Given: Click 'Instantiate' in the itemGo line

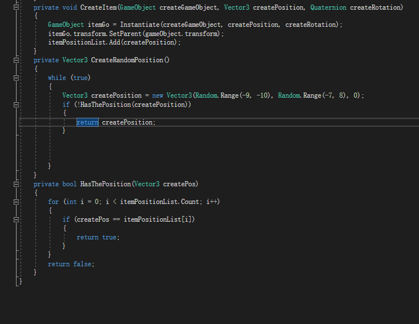Looking at the screenshot, I should coord(139,25).
